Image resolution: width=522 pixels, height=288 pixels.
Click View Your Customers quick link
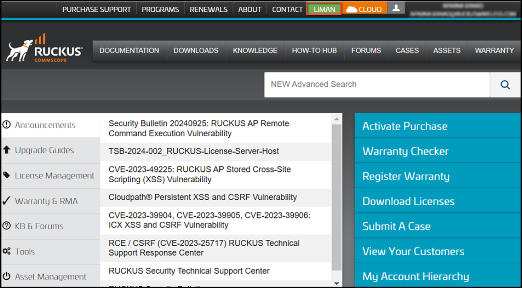438,251
